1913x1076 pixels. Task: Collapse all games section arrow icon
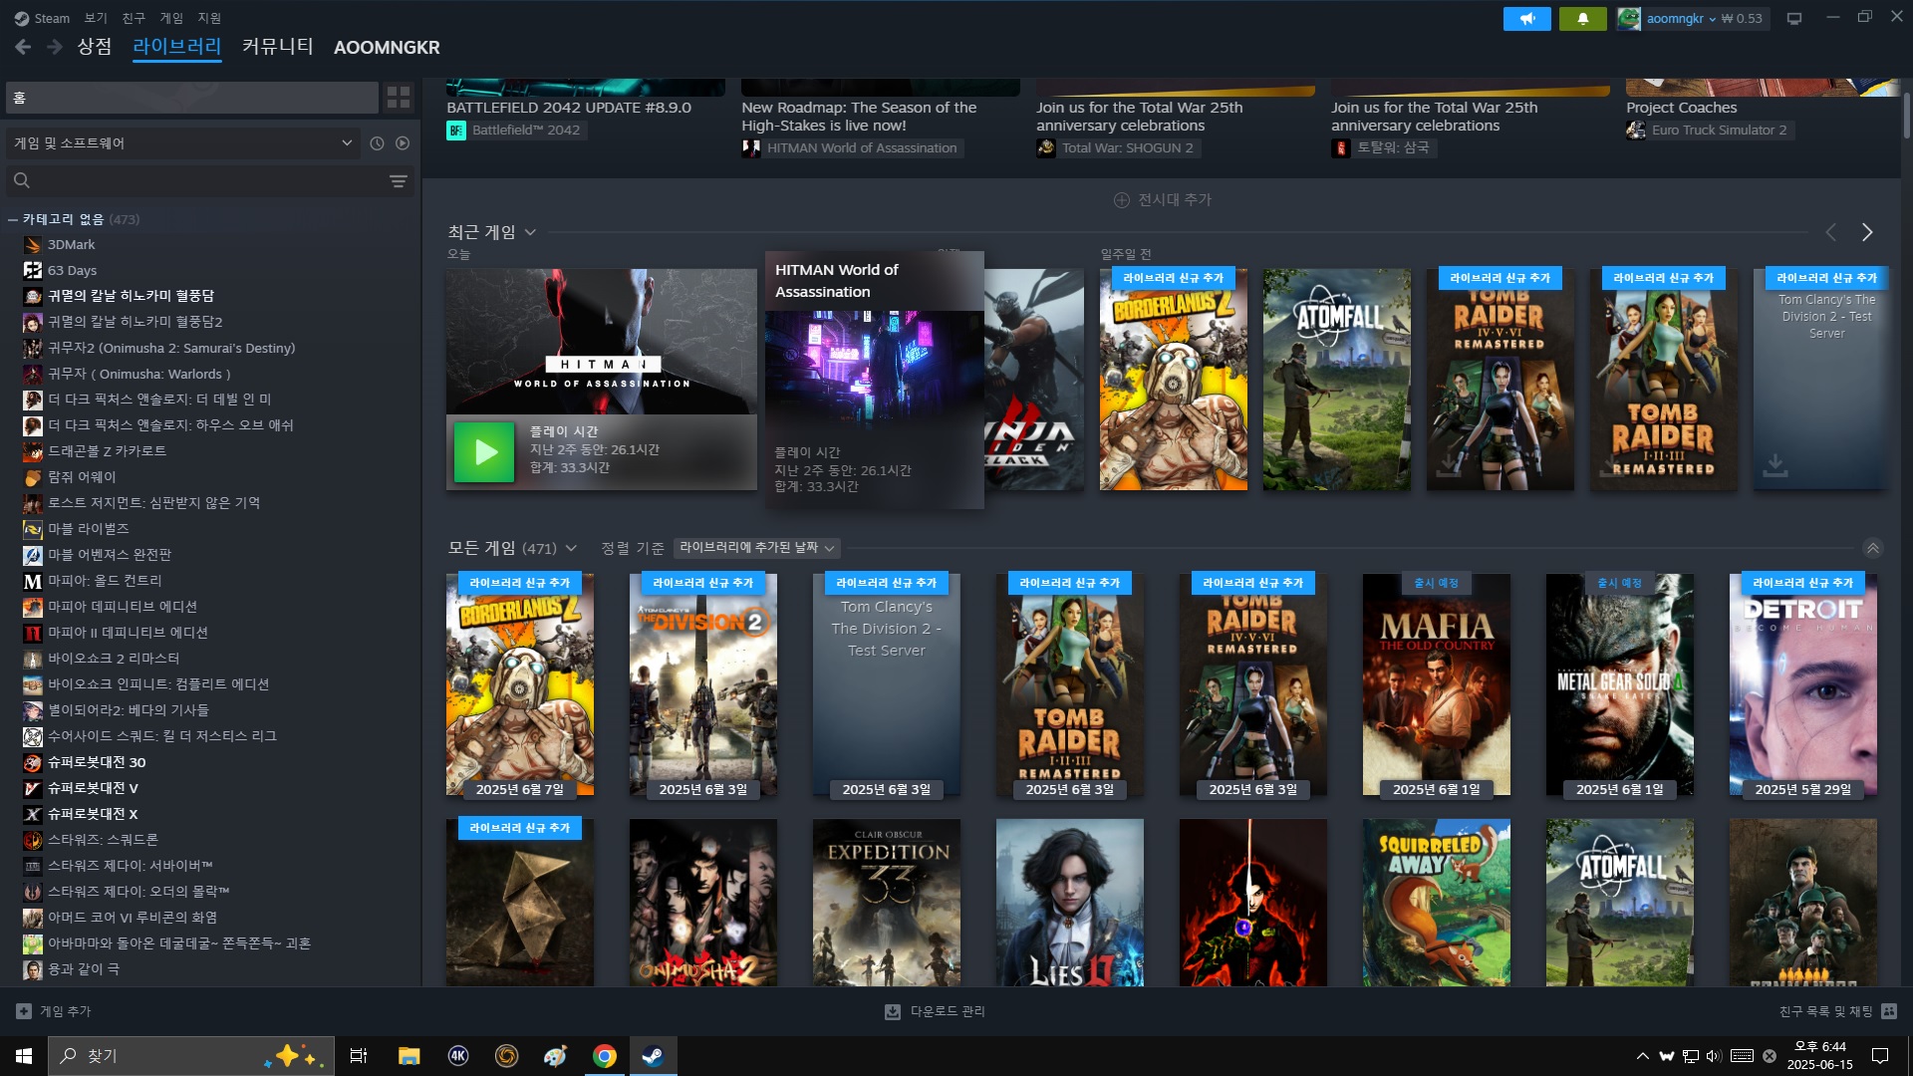coord(1872,548)
